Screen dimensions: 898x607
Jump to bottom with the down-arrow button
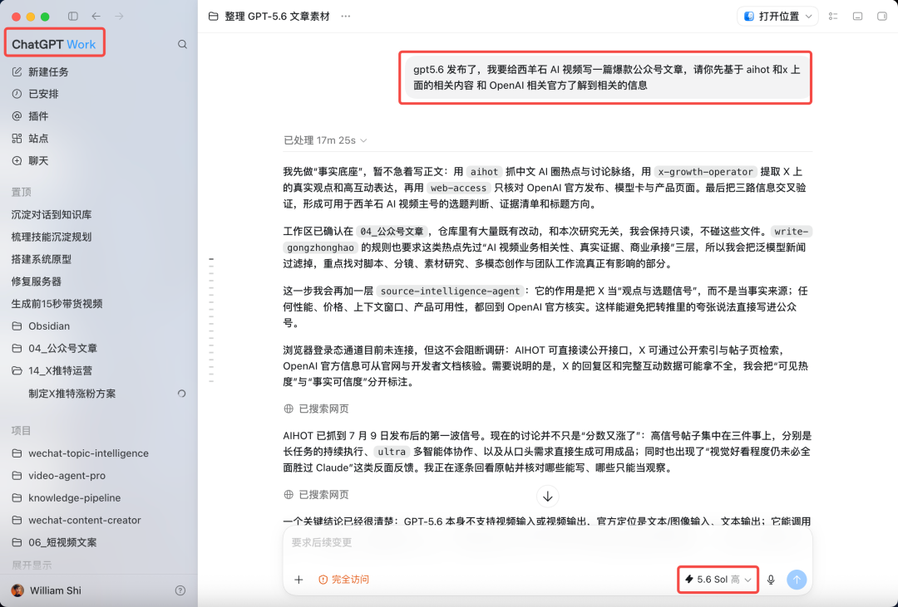click(x=547, y=496)
